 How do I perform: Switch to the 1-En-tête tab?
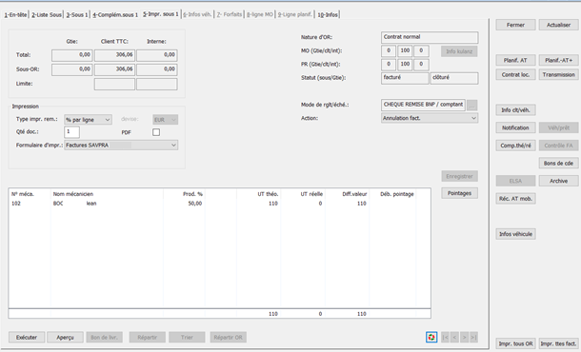coord(15,15)
